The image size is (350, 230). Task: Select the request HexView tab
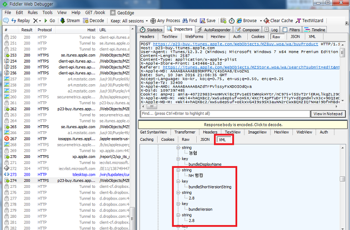click(x=218, y=37)
